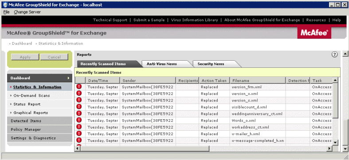Click OnAccess in version_s.xml row
This screenshot has width=349, height=160.
(322, 100)
